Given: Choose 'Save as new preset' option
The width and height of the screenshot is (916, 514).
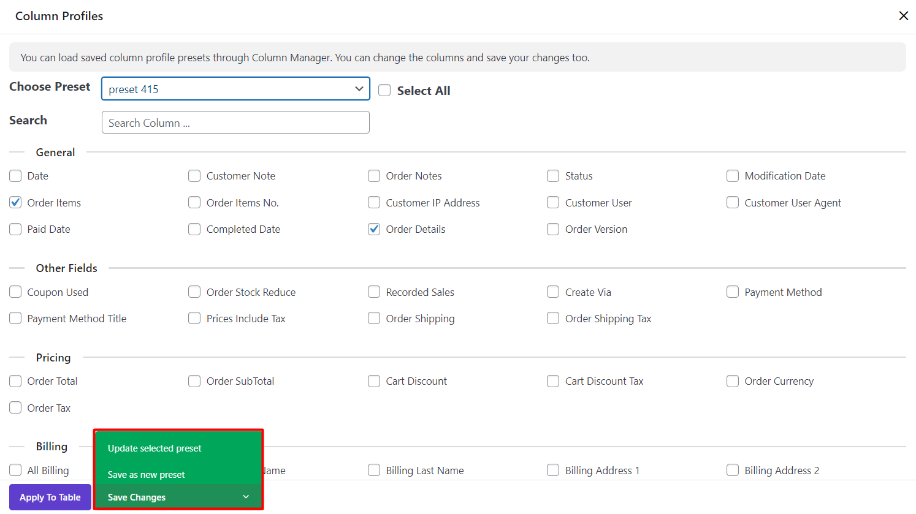Looking at the screenshot, I should coord(147,475).
